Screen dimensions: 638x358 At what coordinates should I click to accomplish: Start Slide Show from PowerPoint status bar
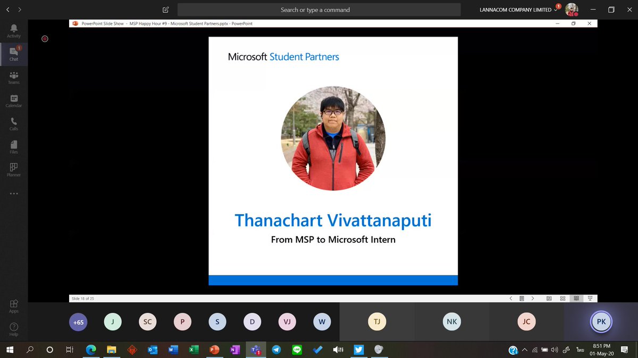590,299
